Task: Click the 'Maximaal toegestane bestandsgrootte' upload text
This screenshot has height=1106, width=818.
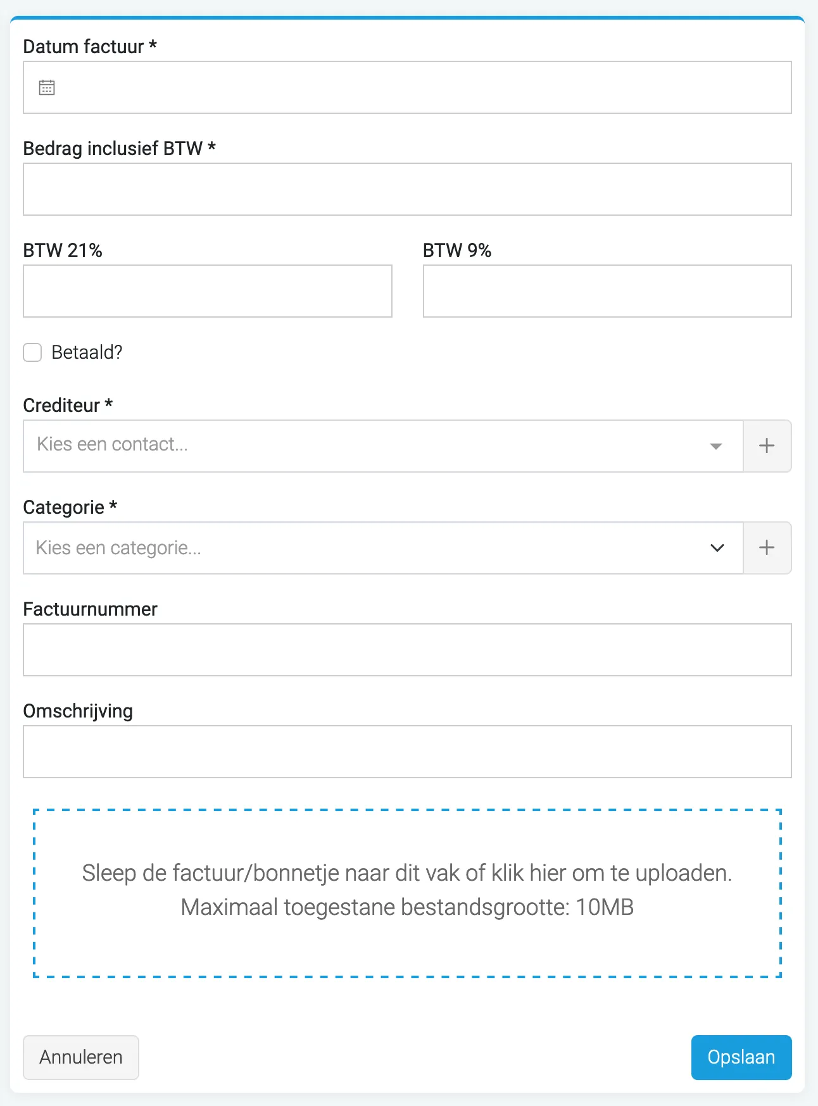Action: (375, 907)
